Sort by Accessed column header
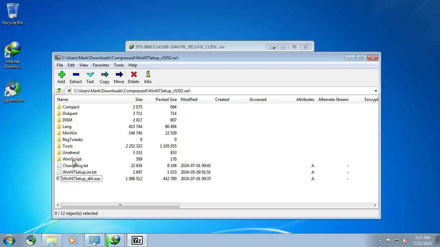 coord(265,99)
